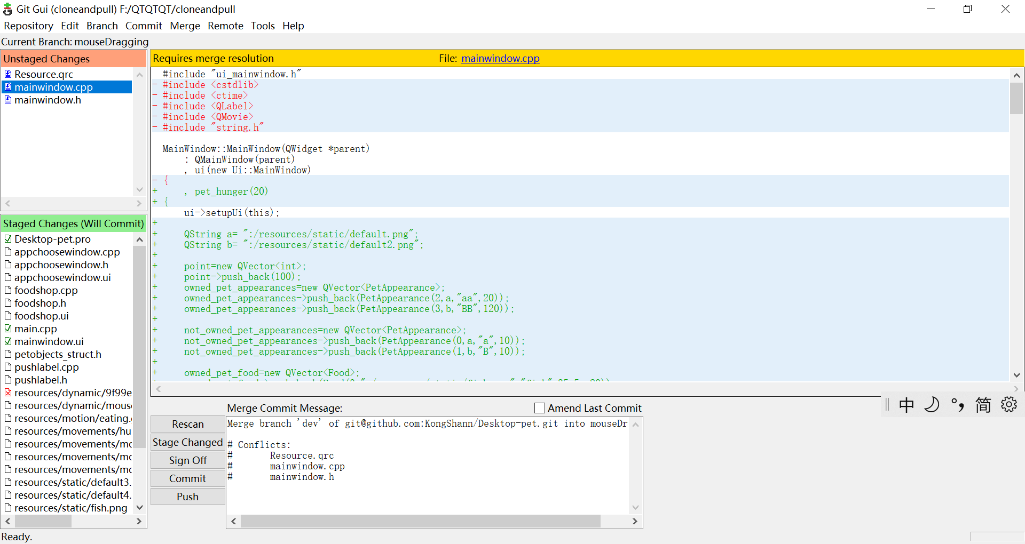1025x544 pixels.
Task: Click the file icon beside mainwindow.h
Action: click(8, 100)
